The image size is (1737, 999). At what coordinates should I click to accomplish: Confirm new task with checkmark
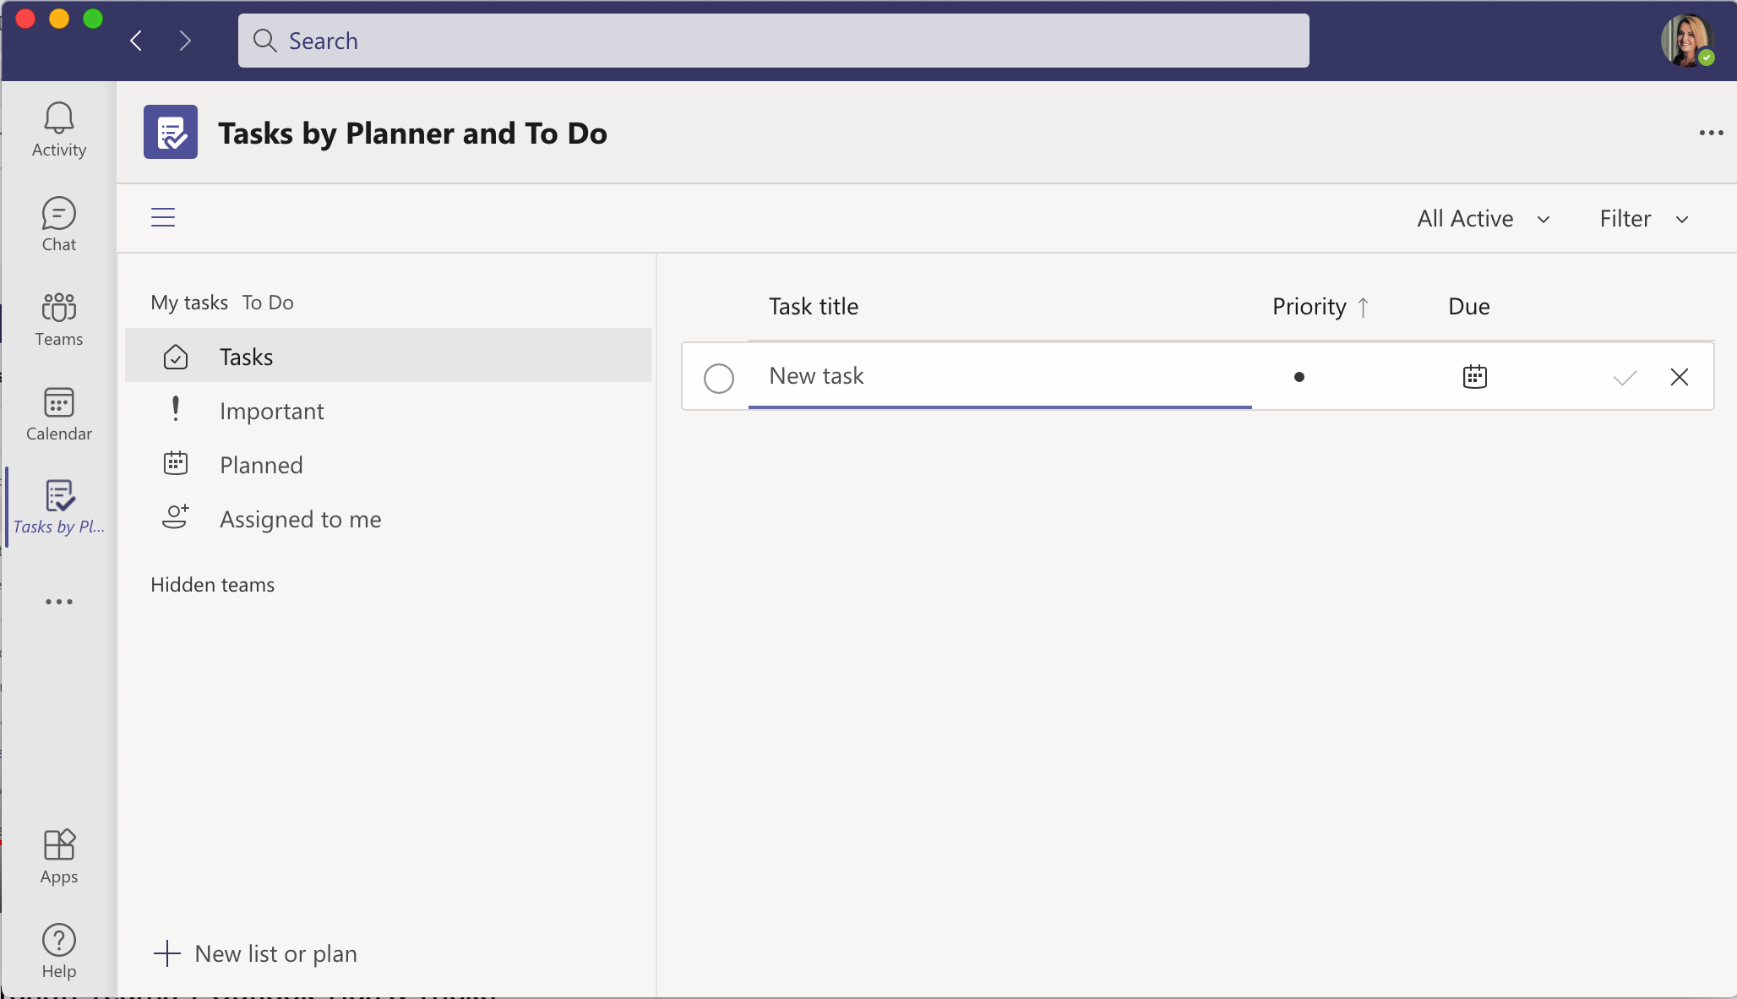1625,378
